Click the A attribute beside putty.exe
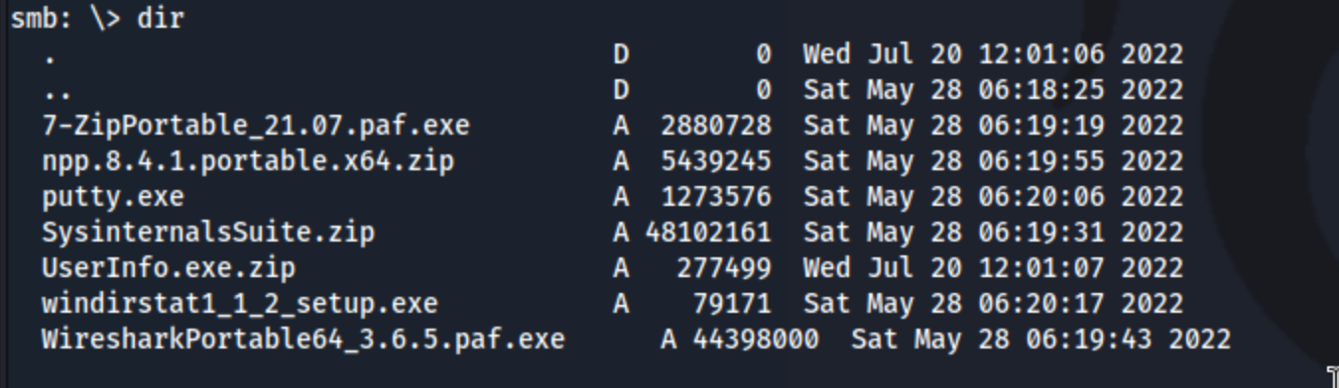 coord(621,197)
